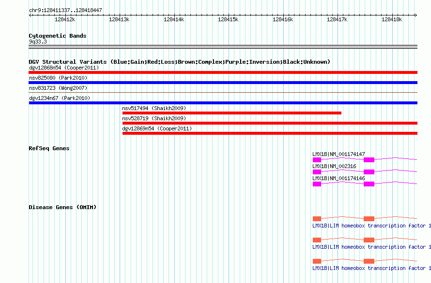Click the dgv12869n54 (Cooper2011) label
The image size is (431, 283).
click(157, 128)
